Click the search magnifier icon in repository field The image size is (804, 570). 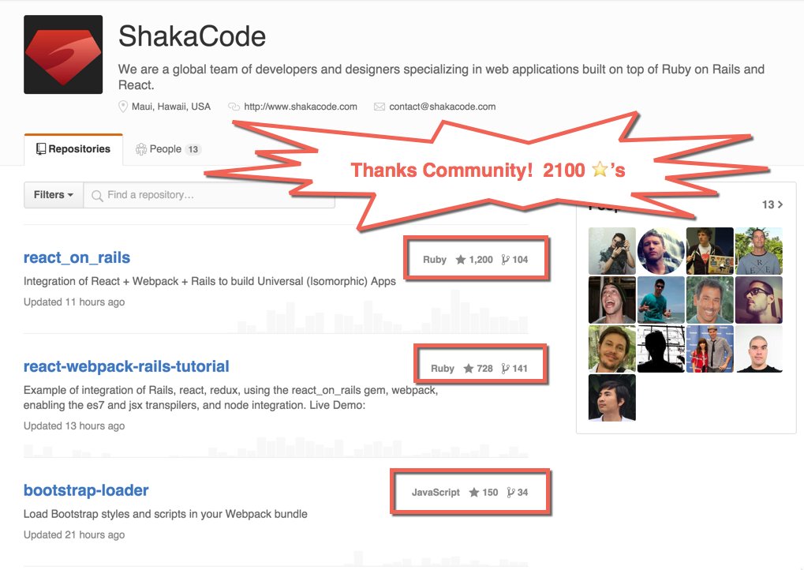click(x=97, y=196)
